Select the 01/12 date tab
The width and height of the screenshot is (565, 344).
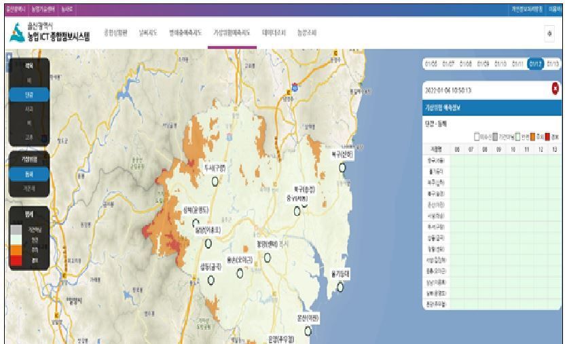point(536,64)
